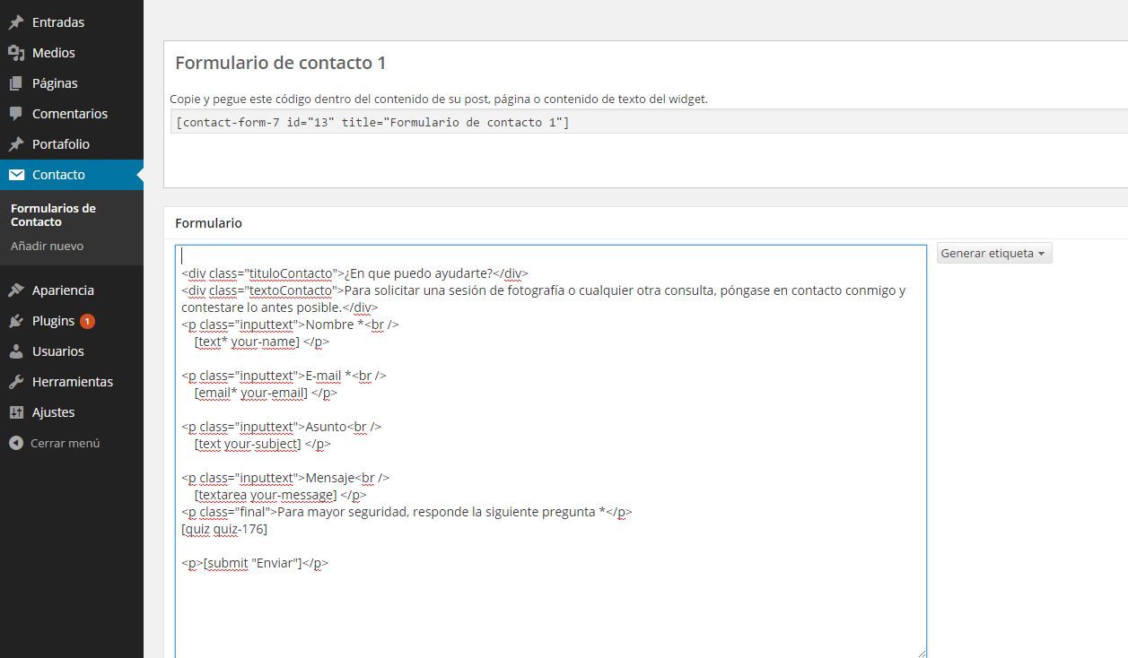Screen dimensions: 1128x658
Task: Click the '[submit "Enviar"]' line
Action: tap(255, 563)
